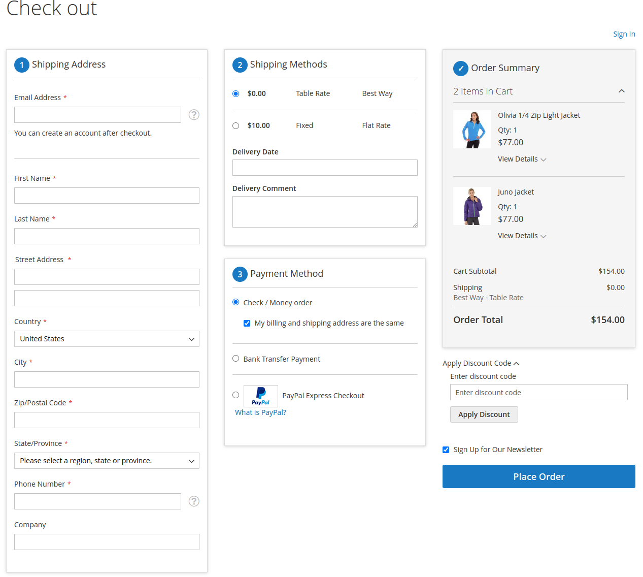The width and height of the screenshot is (643, 577).
Task: Click the first Street Address line field
Action: (107, 277)
